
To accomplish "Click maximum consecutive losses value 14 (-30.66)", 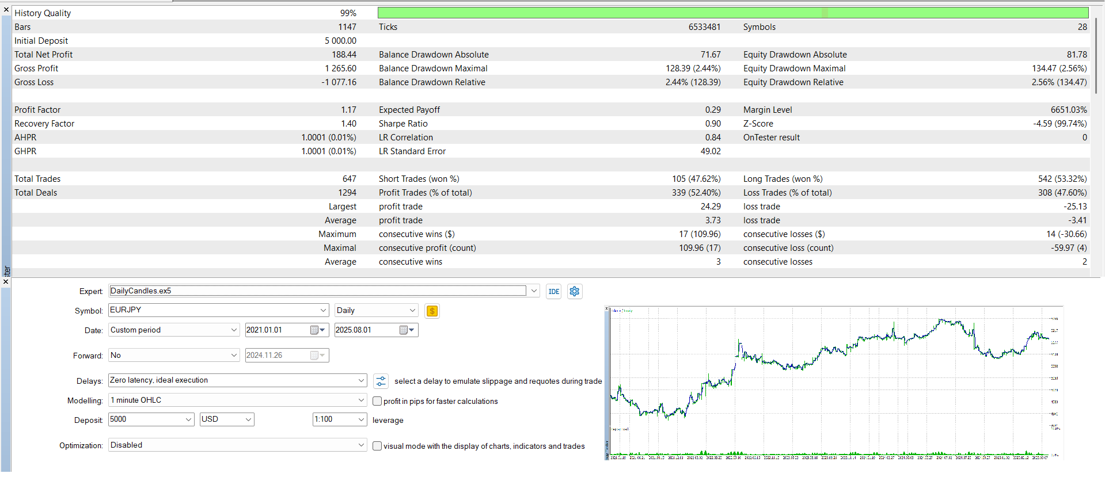I will 1066,234.
